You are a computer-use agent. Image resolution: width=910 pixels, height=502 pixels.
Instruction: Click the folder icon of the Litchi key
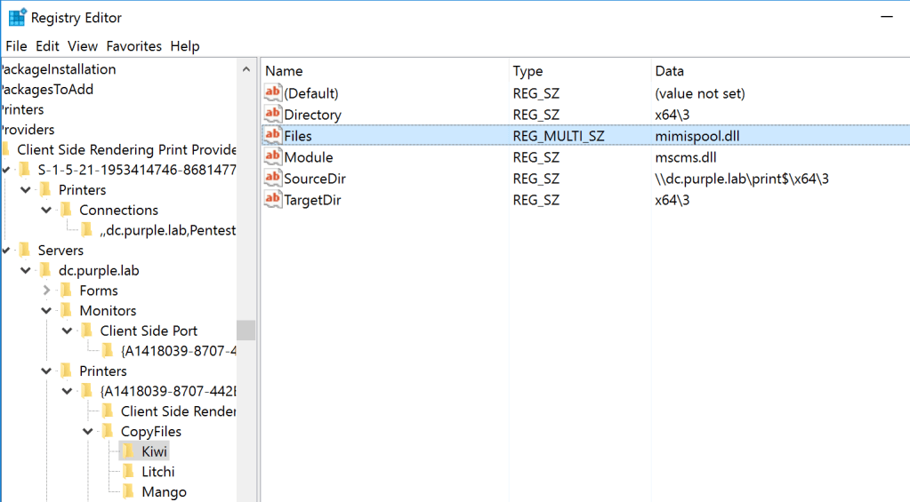click(127, 472)
